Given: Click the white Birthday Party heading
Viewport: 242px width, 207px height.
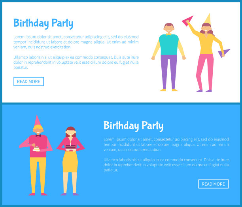Looking at the screenshot, I should 133,126.
